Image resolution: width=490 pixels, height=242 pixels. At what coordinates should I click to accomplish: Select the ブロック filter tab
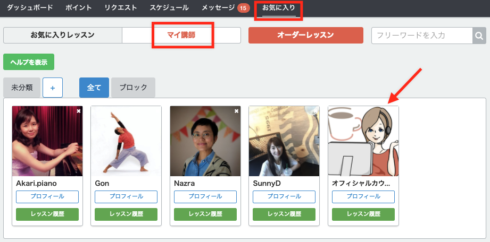click(x=133, y=88)
